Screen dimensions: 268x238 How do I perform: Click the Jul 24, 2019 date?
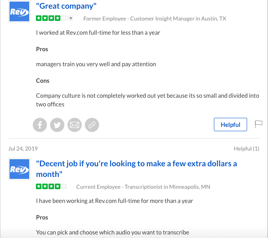pyautogui.click(x=23, y=149)
